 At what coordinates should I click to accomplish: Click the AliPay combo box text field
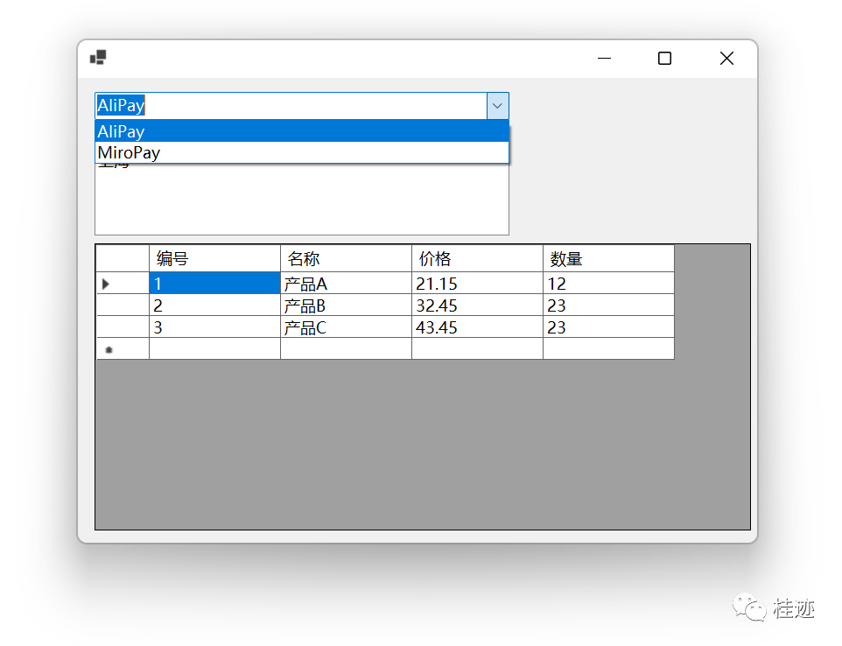(290, 106)
